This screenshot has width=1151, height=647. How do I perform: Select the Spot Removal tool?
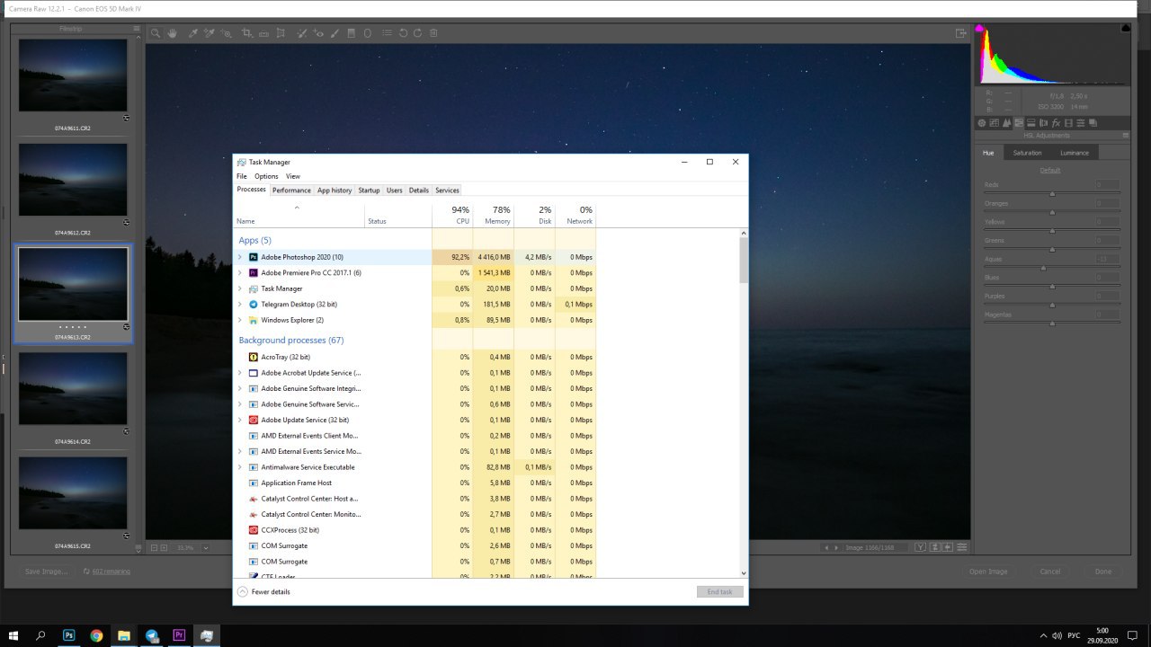tap(301, 33)
